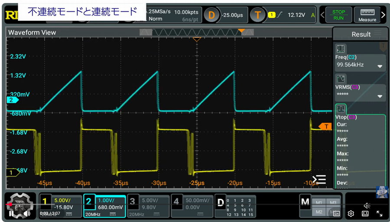The height and width of the screenshot is (222, 390).
Task: Open the video settings gear icon
Action: [x=351, y=213]
